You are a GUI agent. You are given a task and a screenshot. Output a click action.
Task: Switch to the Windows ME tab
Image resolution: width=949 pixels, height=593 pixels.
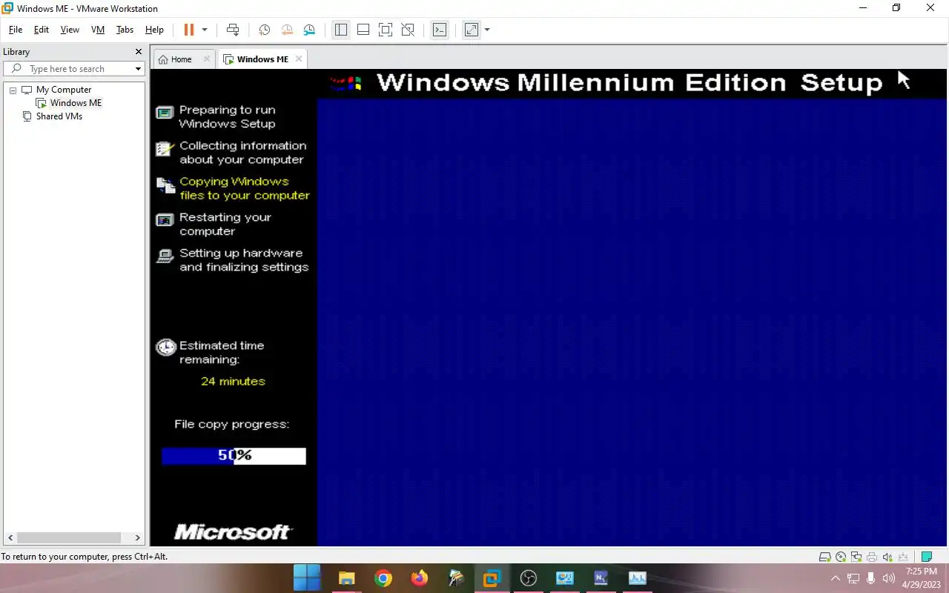click(262, 59)
